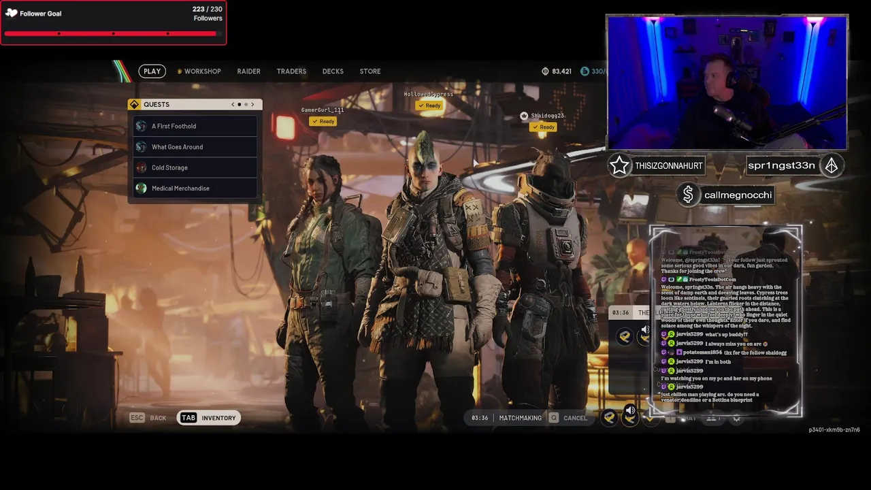Open the STORE tab
871x490 pixels.
pos(370,71)
